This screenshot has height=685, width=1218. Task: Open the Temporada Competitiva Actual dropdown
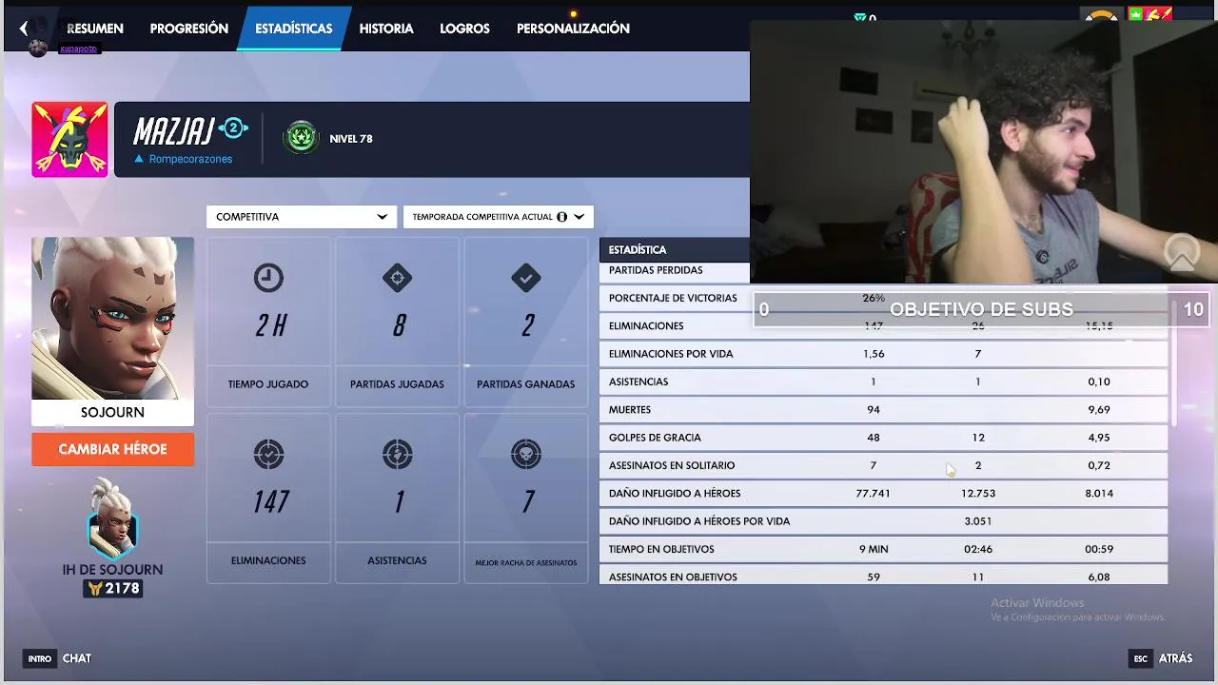(498, 217)
